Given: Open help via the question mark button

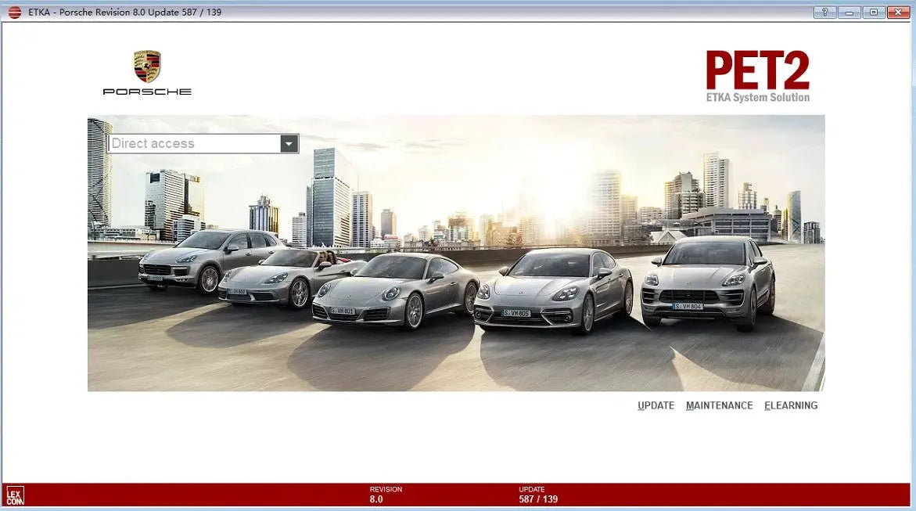Looking at the screenshot, I should point(824,12).
